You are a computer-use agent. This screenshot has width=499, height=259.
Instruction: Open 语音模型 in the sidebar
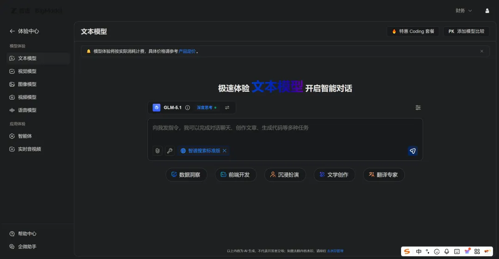pyautogui.click(x=38, y=110)
